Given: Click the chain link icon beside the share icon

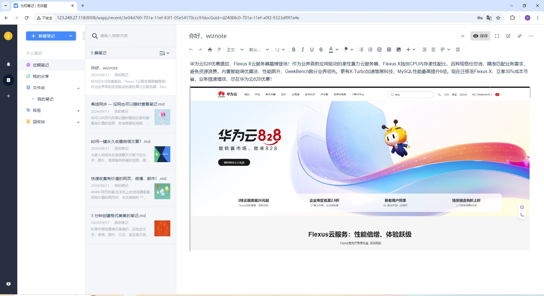Looking at the screenshot, I should (x=520, y=36).
